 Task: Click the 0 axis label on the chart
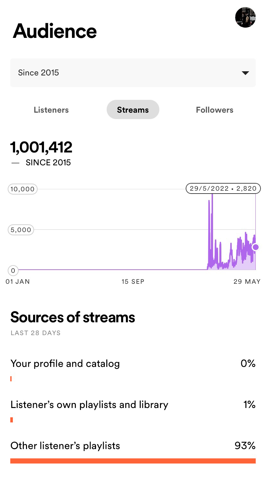tap(13, 271)
